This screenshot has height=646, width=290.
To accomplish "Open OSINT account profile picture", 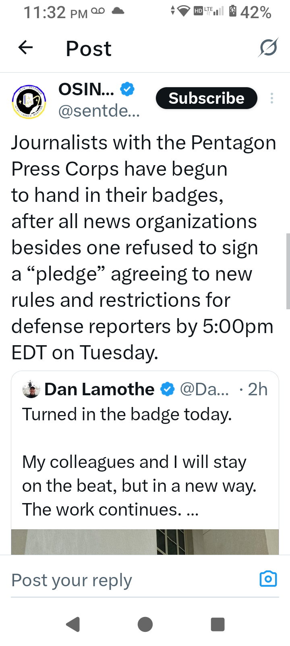I will click(x=29, y=101).
